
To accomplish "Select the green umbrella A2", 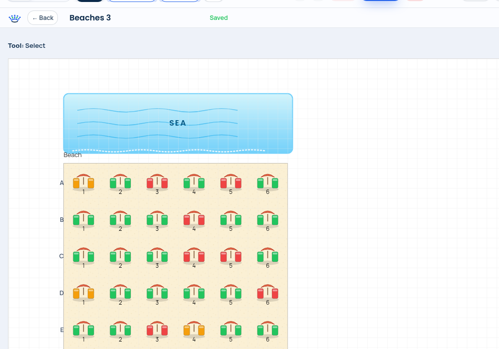I will (x=120, y=183).
